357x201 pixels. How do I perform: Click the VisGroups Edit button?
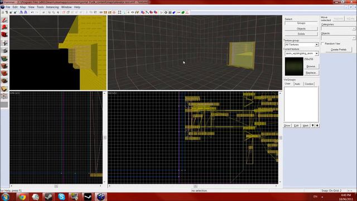[x=296, y=126]
